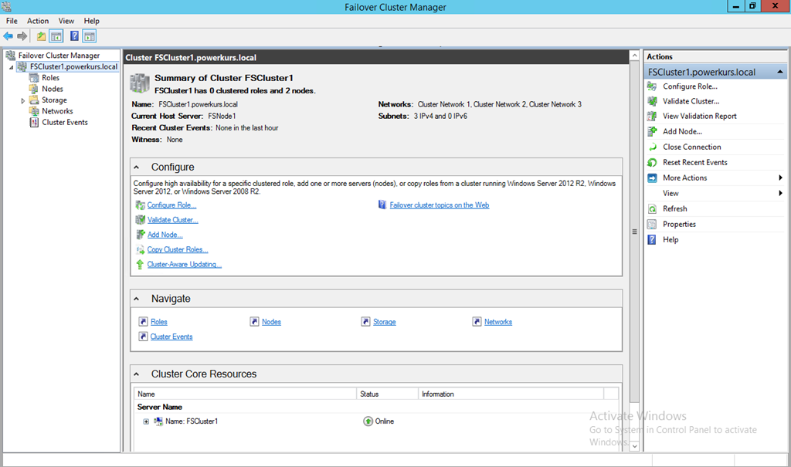
Task: Click the scroll down arrow in center pane
Action: 635,446
